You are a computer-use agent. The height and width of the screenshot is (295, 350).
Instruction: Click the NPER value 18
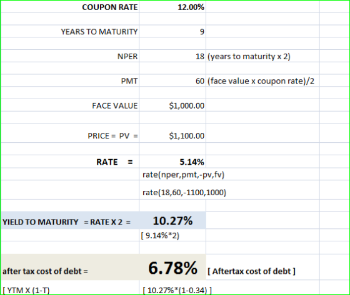200,56
